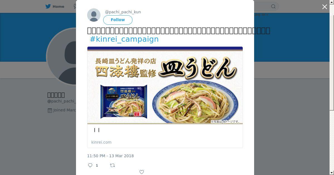334x175 pixels.
Task: Open the tweet author's avatar image
Action: [x=94, y=15]
